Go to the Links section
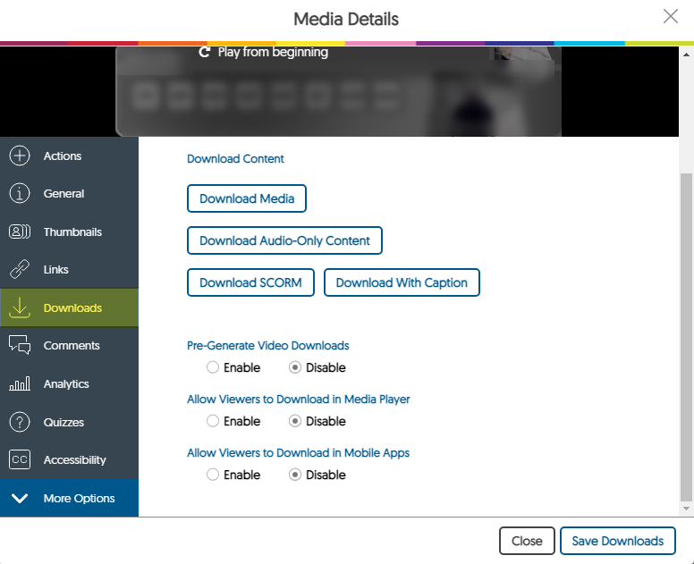Image resolution: width=694 pixels, height=564 pixels. (x=69, y=269)
